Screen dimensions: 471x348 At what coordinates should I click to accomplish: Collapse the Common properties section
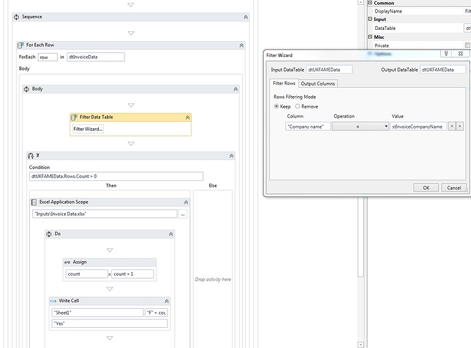click(370, 2)
